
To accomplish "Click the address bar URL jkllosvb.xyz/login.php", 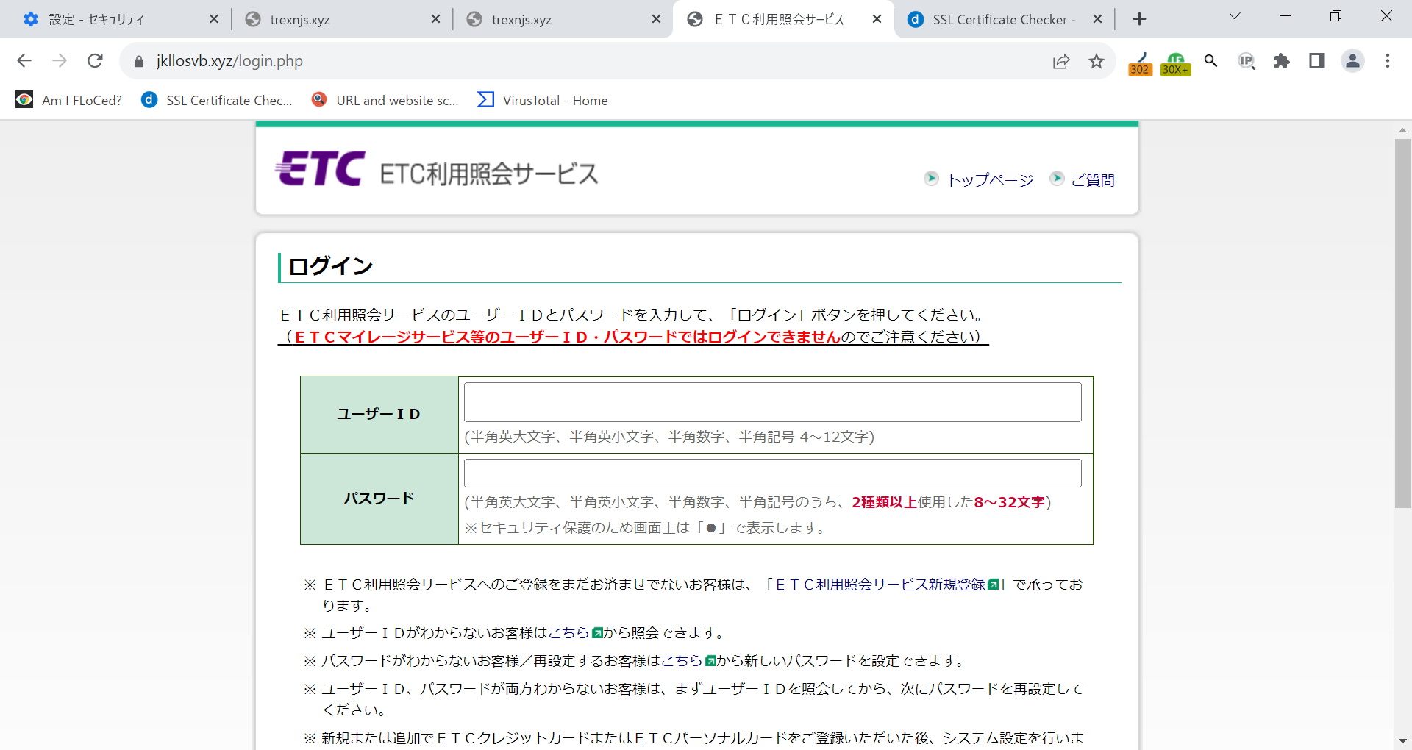I will click(229, 61).
